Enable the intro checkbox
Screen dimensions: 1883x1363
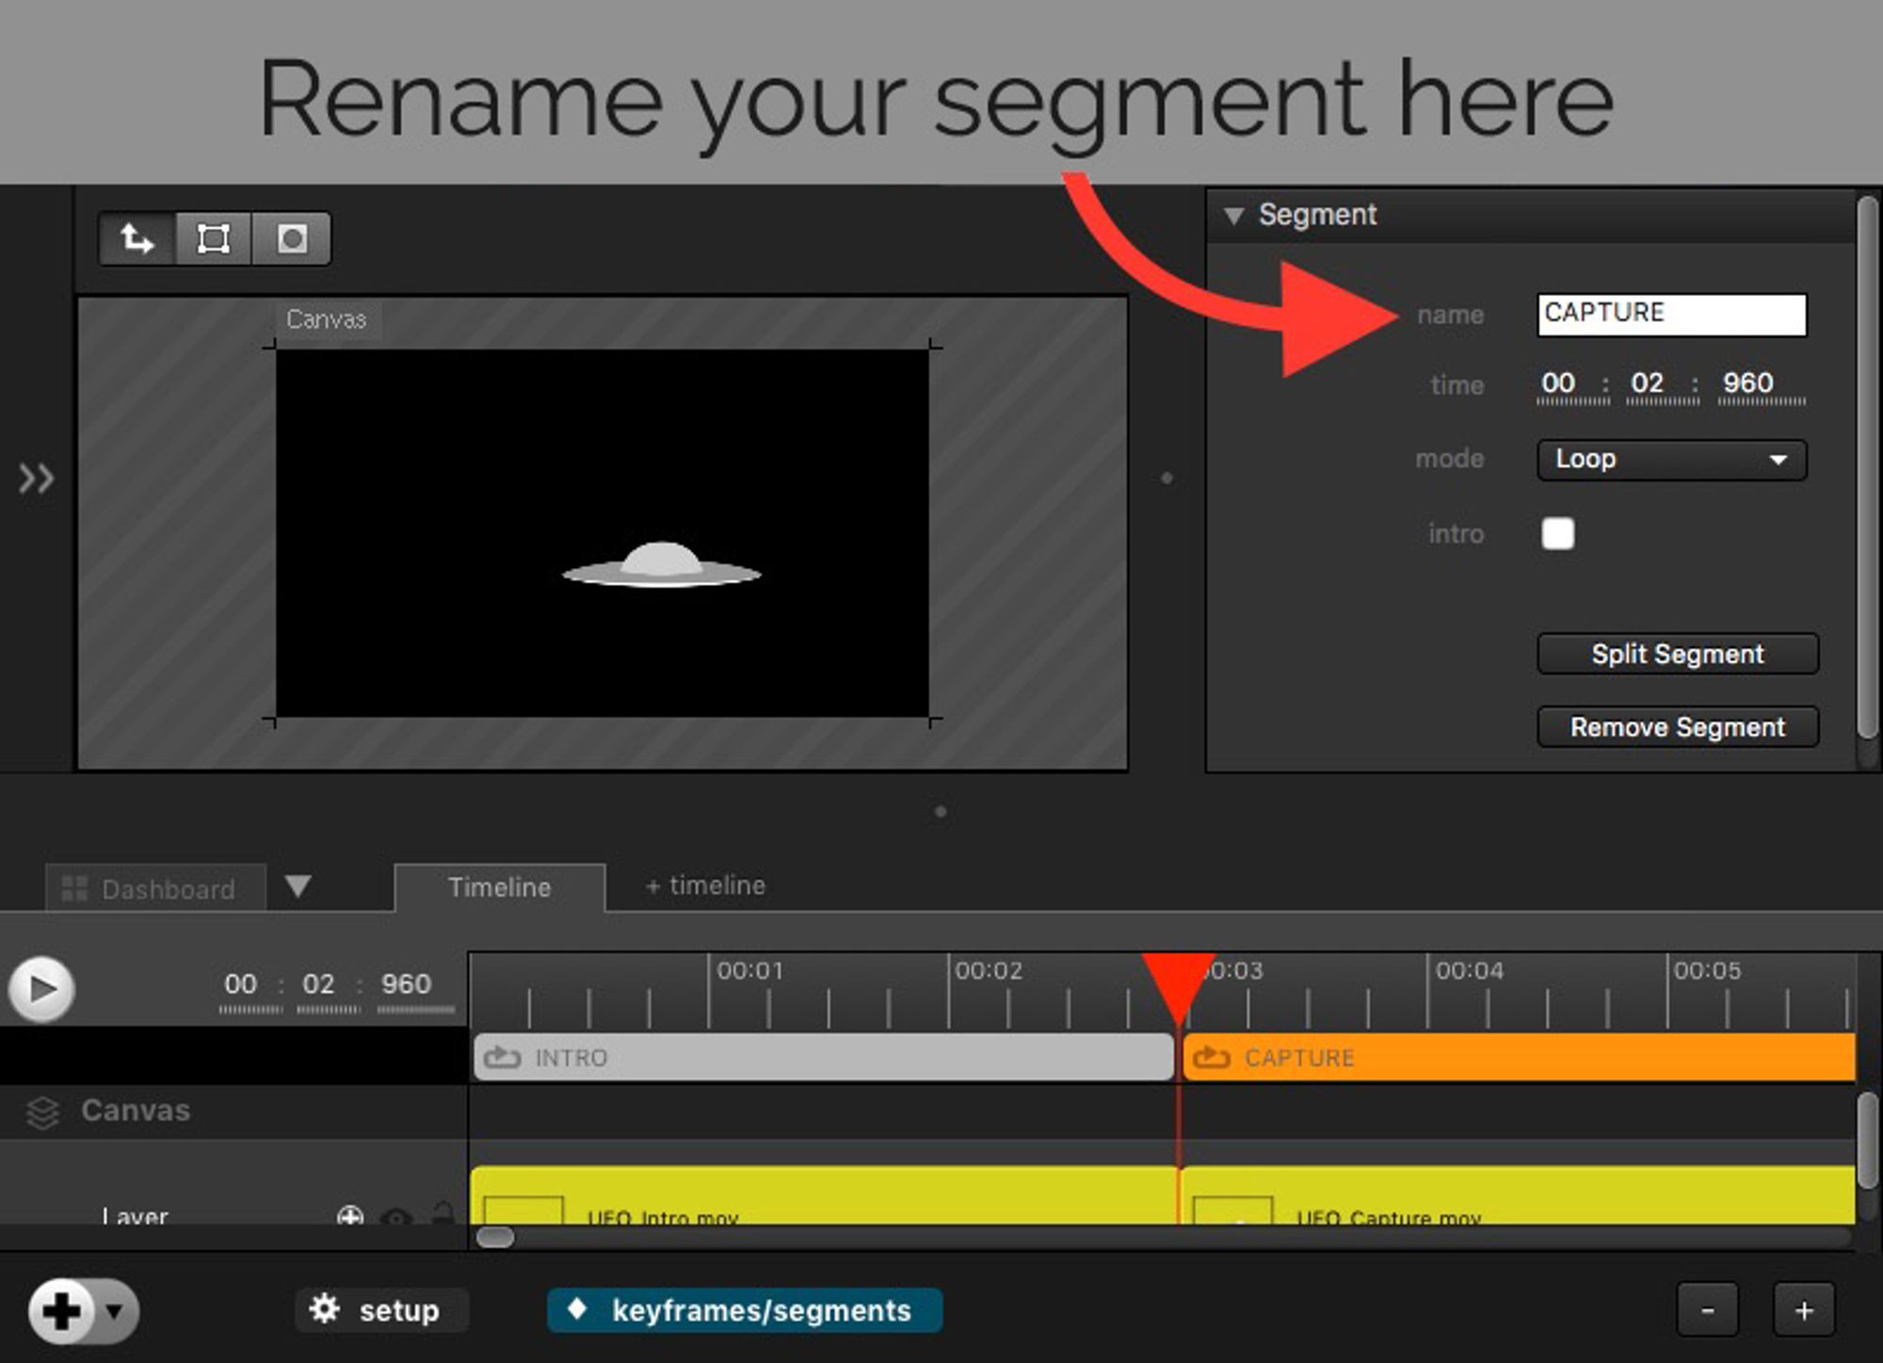(1557, 534)
